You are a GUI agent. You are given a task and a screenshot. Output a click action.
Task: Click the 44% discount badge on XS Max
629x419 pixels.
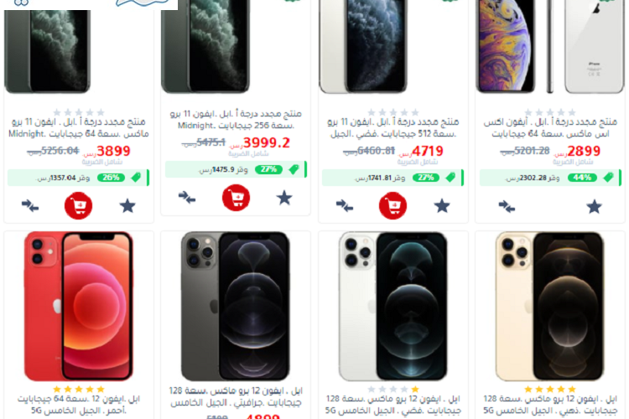[582, 178]
